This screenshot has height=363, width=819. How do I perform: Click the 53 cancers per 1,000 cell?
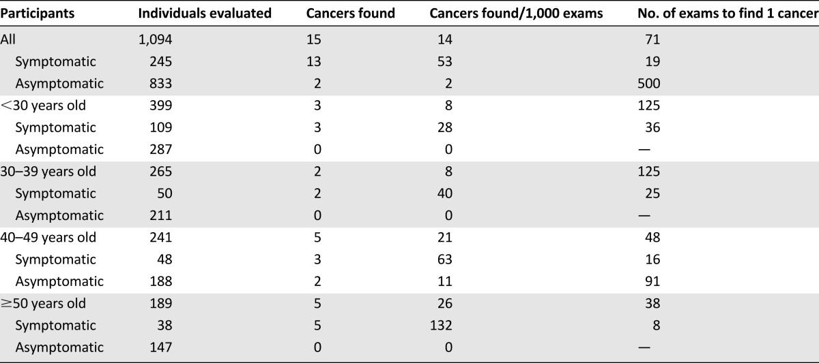[x=445, y=62]
